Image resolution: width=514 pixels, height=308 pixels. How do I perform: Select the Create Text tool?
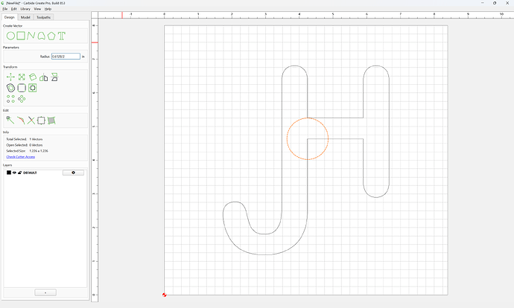point(62,36)
